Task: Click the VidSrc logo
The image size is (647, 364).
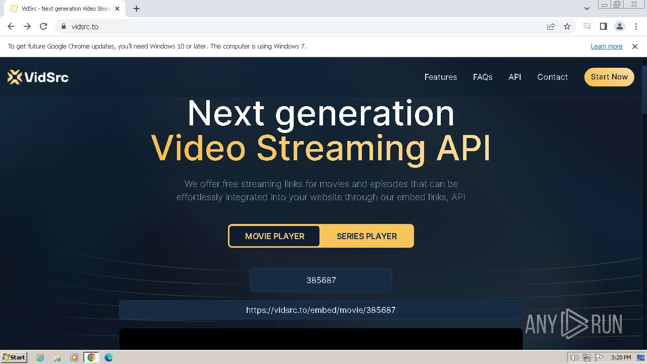Action: 38,77
